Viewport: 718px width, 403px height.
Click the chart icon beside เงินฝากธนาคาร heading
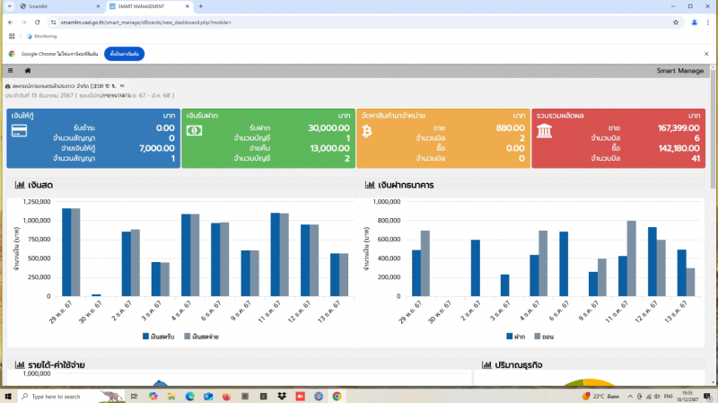click(370, 185)
